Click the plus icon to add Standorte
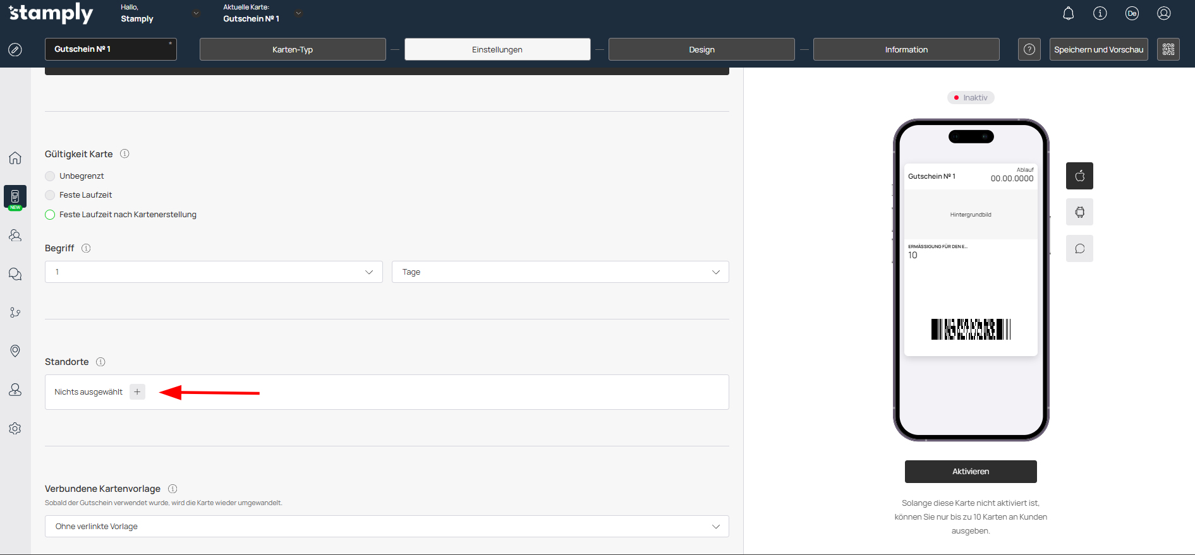 click(x=137, y=392)
